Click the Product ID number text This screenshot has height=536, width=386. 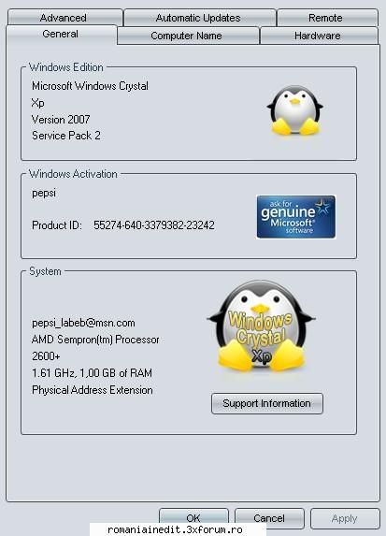(154, 225)
